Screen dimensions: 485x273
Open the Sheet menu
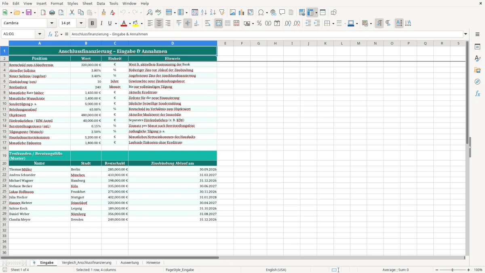tap(87, 3)
